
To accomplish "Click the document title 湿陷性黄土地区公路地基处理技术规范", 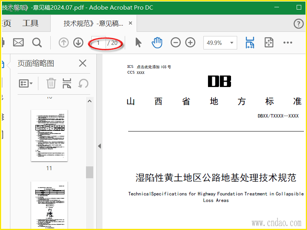I will point(216,177).
